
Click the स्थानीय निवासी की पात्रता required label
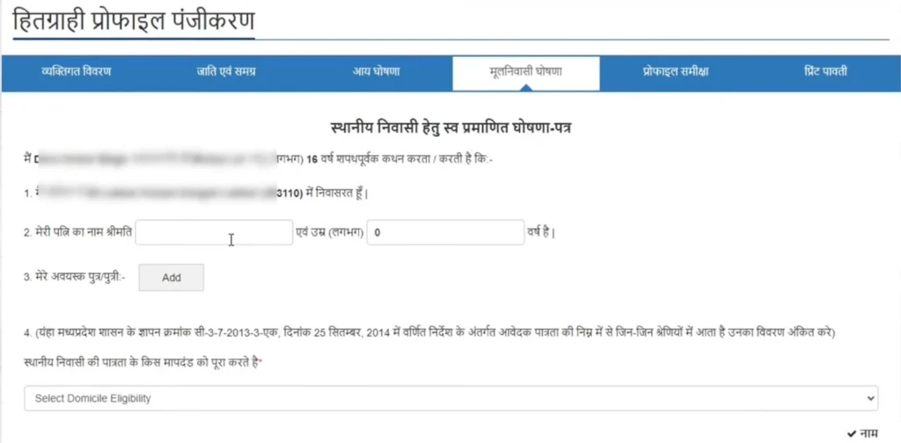click(x=143, y=362)
